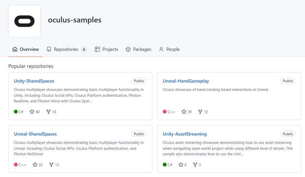The height and width of the screenshot is (177, 305).
Task: Click the fork icon on Unity-AssetStreaming
Action: pos(195,165)
